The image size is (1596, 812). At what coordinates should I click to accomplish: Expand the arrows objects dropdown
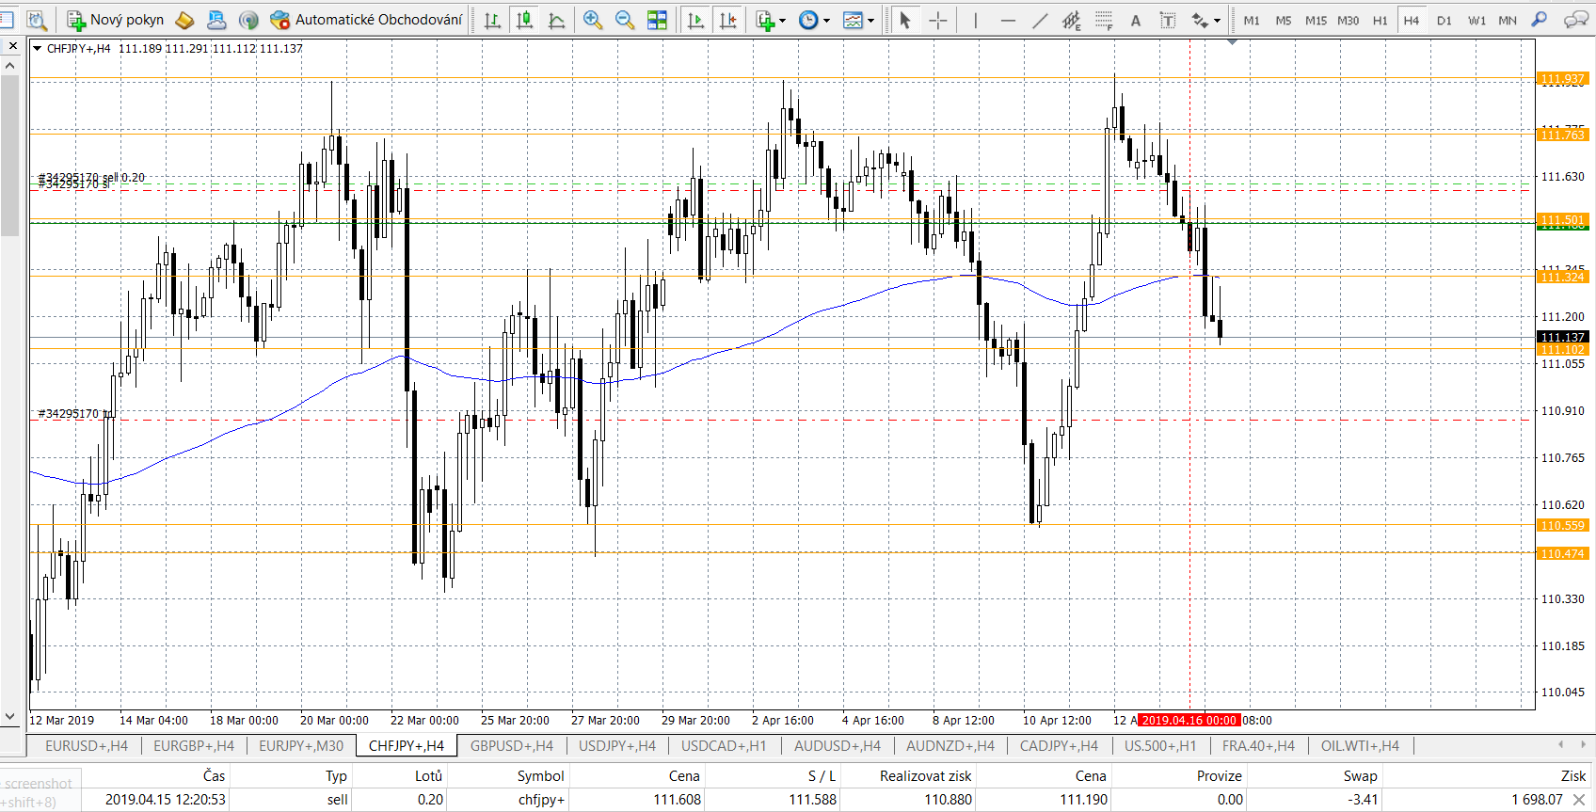[1218, 20]
